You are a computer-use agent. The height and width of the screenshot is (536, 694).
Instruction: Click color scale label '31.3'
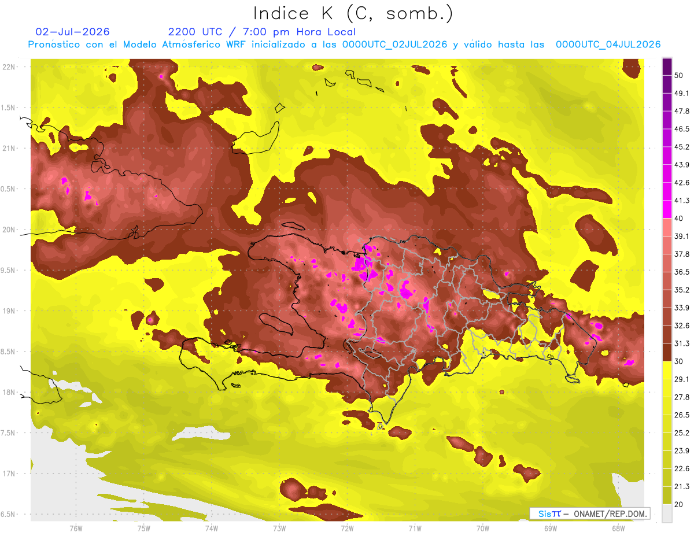(x=682, y=343)
